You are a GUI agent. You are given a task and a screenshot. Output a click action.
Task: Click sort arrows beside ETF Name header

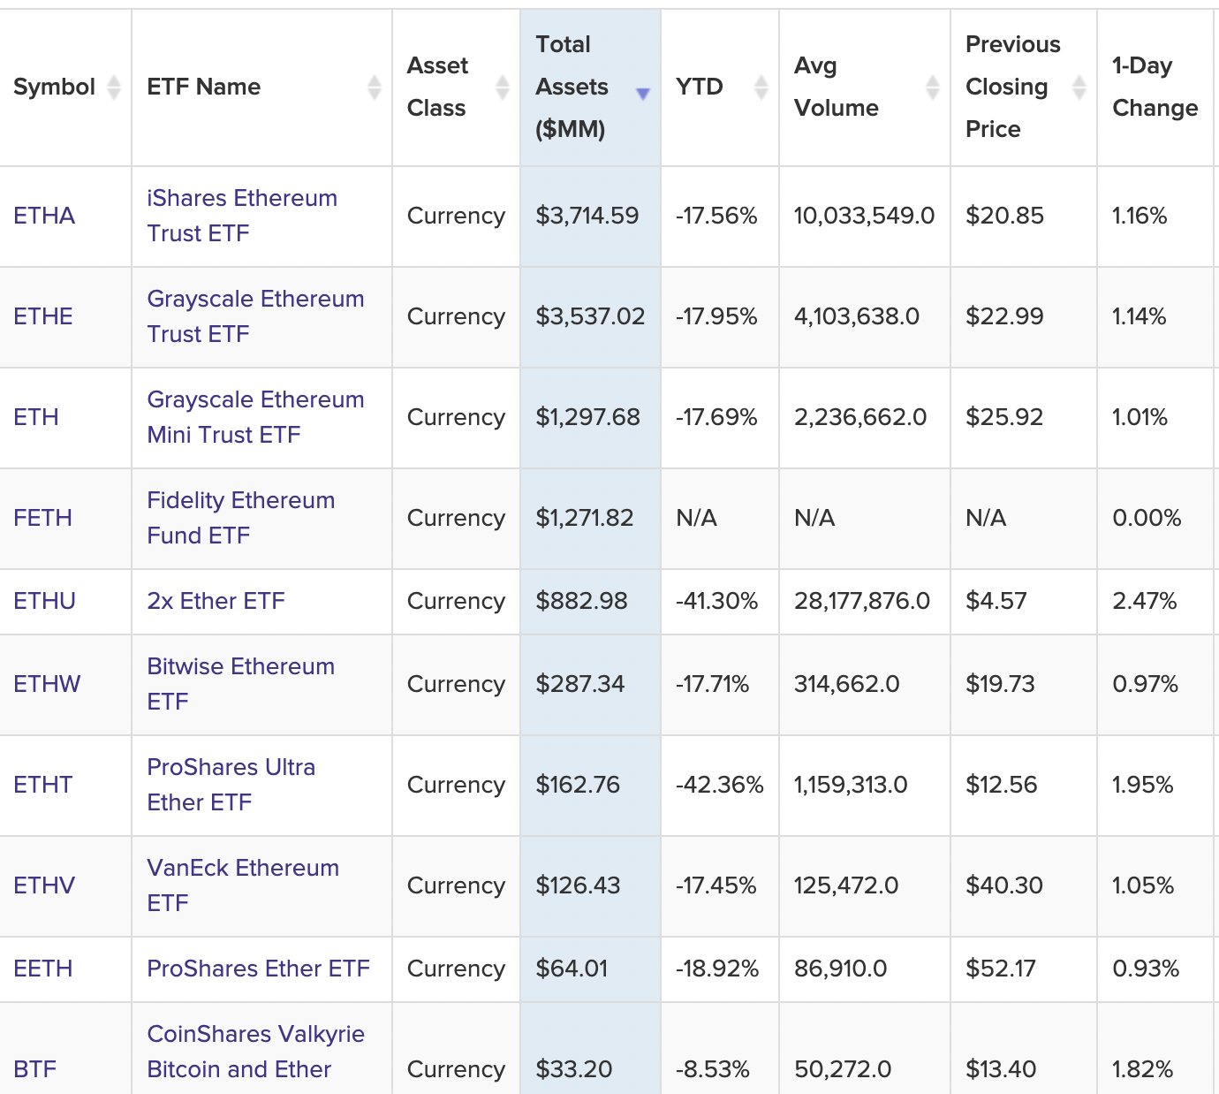(x=374, y=87)
